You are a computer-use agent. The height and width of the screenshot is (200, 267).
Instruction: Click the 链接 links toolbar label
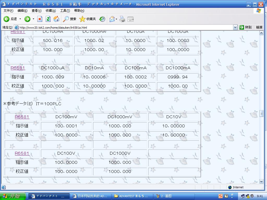pos(259,27)
